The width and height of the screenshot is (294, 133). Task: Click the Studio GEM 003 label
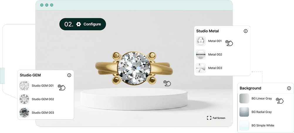[43, 113]
